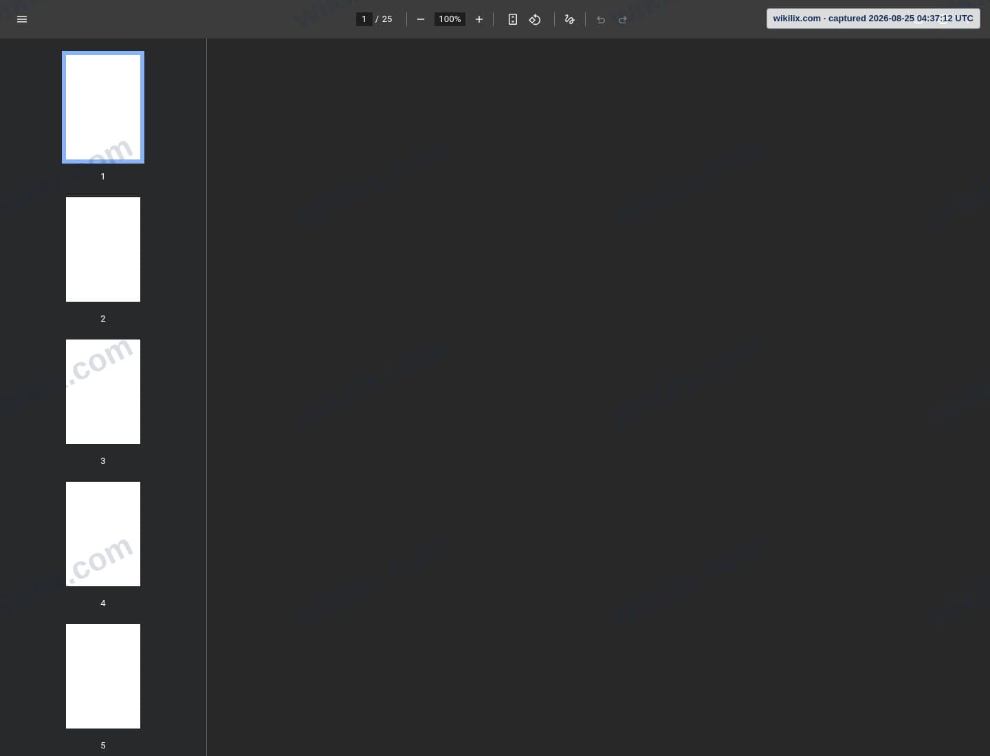The image size is (990, 756).
Task: Open the page 2 thumbnail
Action: pyautogui.click(x=103, y=249)
